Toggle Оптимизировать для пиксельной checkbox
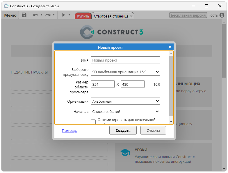Screen dimensions: 228x173 click(x=93, y=122)
